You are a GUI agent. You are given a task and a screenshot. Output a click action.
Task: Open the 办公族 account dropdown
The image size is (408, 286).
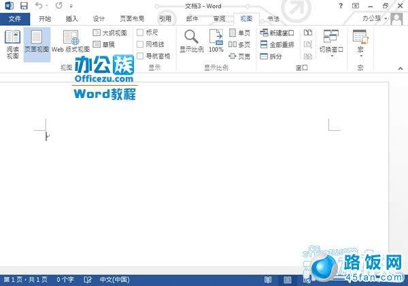coord(375,18)
